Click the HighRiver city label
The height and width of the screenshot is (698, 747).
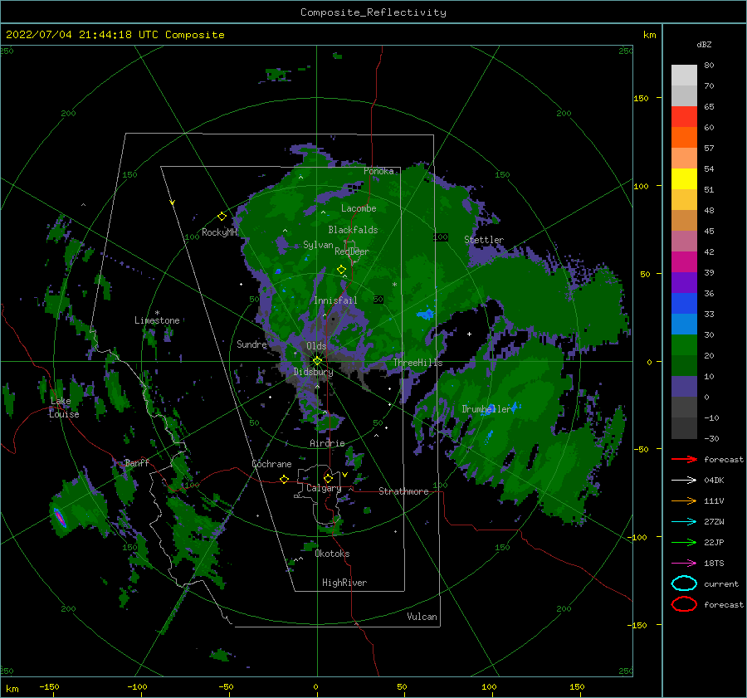point(344,583)
